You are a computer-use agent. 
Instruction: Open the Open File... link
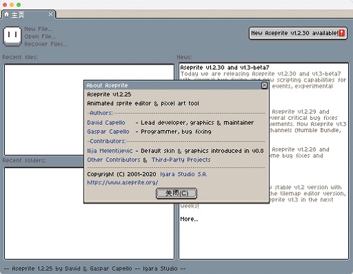point(40,36)
